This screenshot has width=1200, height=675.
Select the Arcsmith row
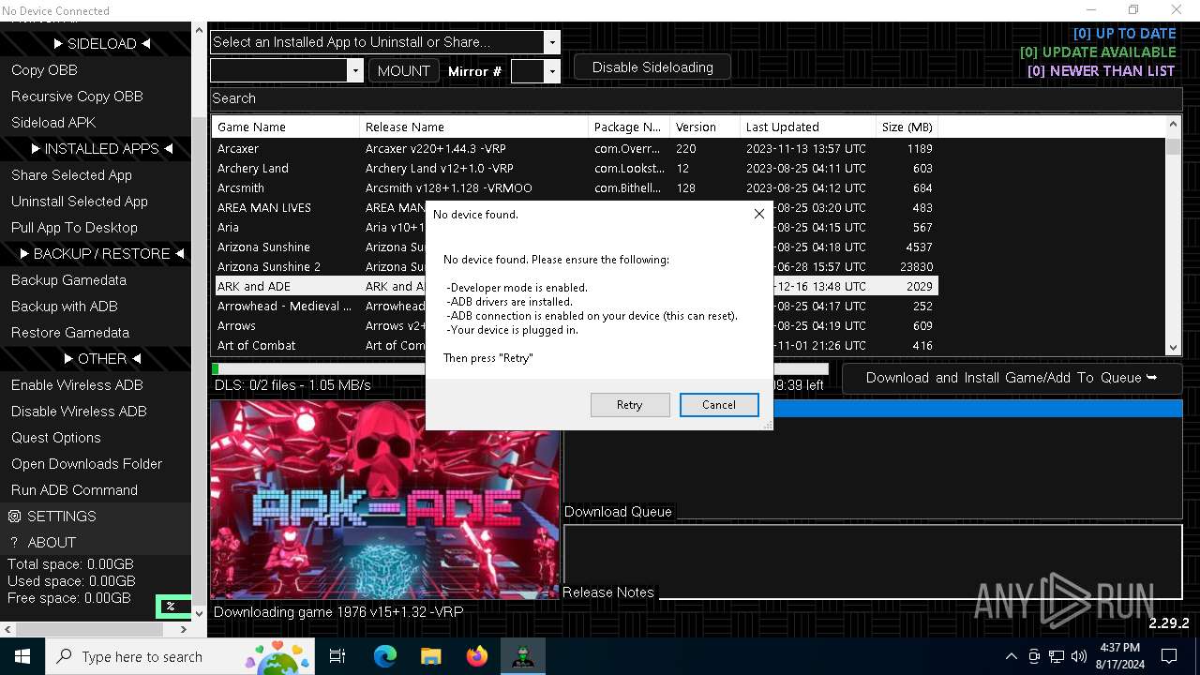click(575, 188)
